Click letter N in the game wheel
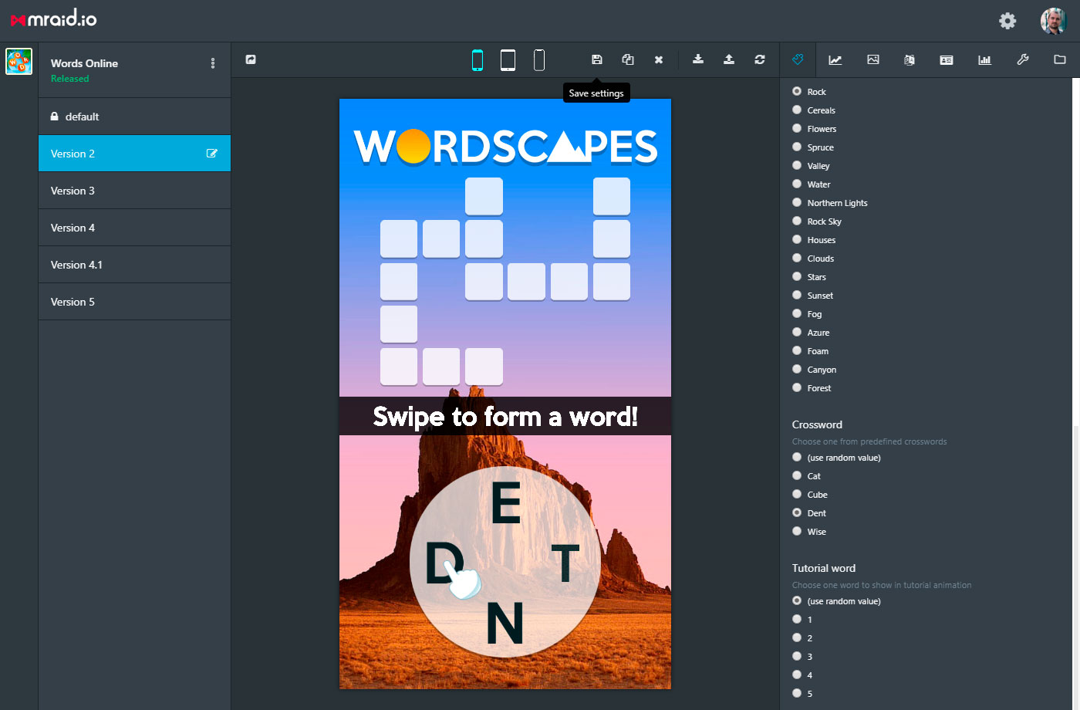 click(505, 623)
